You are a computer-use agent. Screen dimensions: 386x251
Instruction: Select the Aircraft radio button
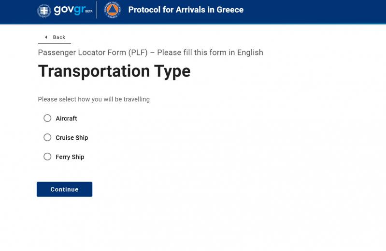(x=47, y=118)
